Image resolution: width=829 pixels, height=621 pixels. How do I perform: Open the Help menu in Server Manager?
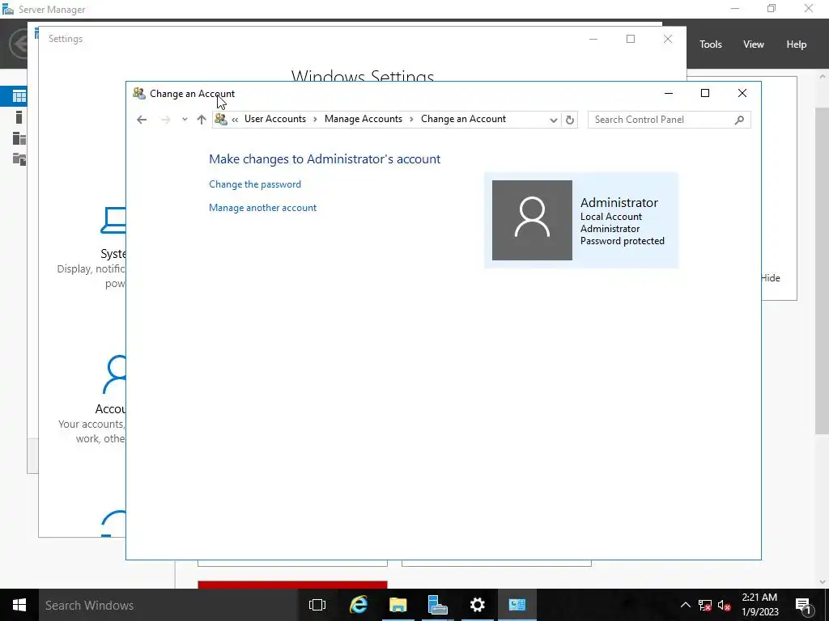[797, 44]
